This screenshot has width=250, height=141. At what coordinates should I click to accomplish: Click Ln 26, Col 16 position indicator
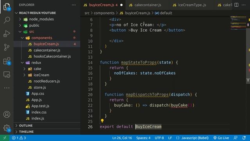[122, 138]
